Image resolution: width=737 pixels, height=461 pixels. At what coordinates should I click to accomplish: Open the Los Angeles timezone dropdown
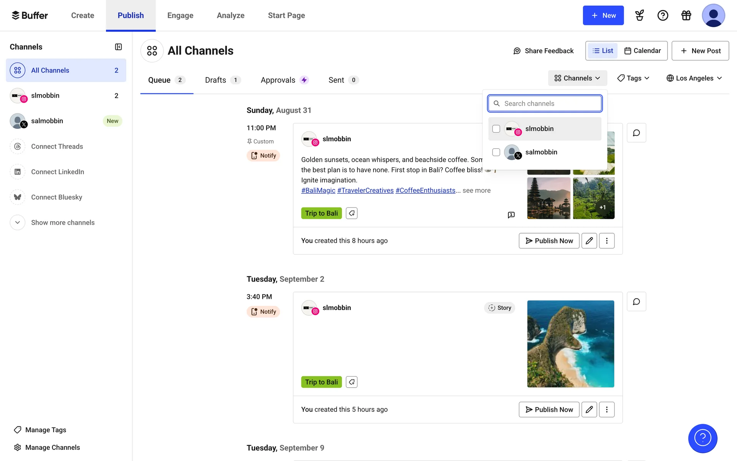(x=694, y=78)
